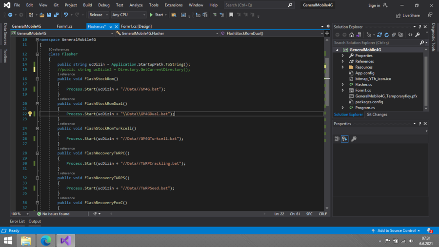Click the Save All toolbar icon
Screen dimensions: 439x247
coord(56,15)
